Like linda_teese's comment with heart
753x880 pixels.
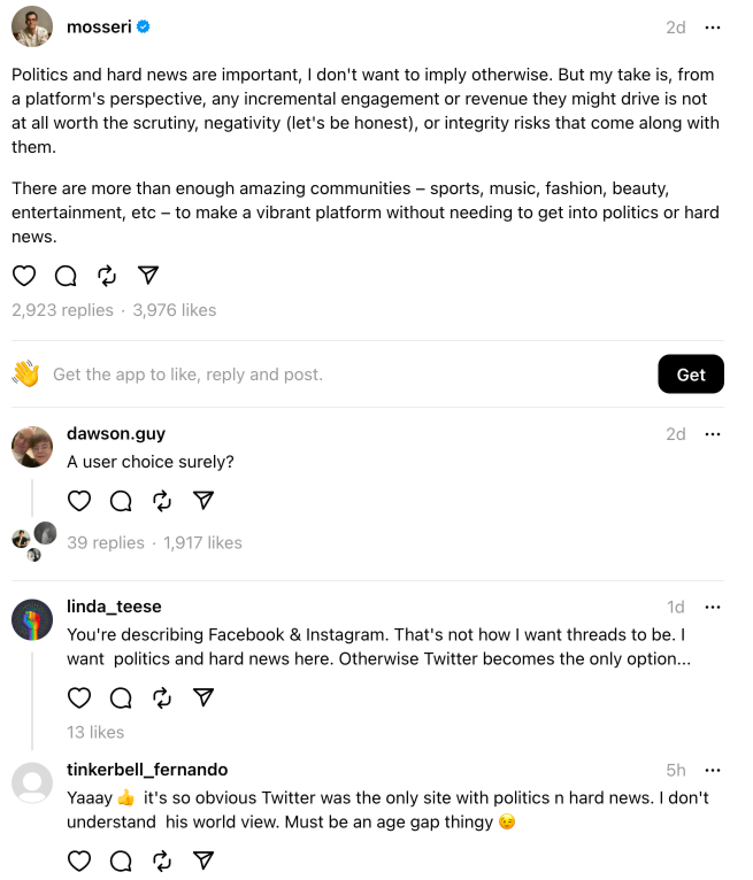79,698
